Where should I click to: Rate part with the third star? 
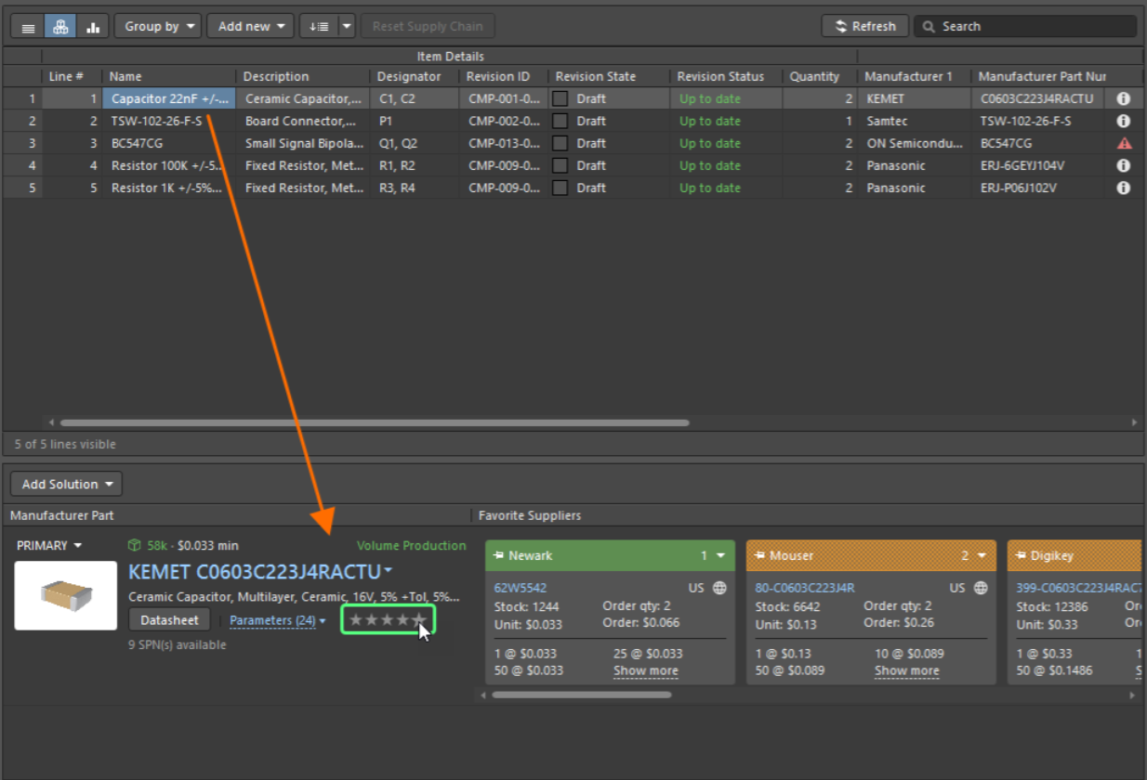click(388, 619)
